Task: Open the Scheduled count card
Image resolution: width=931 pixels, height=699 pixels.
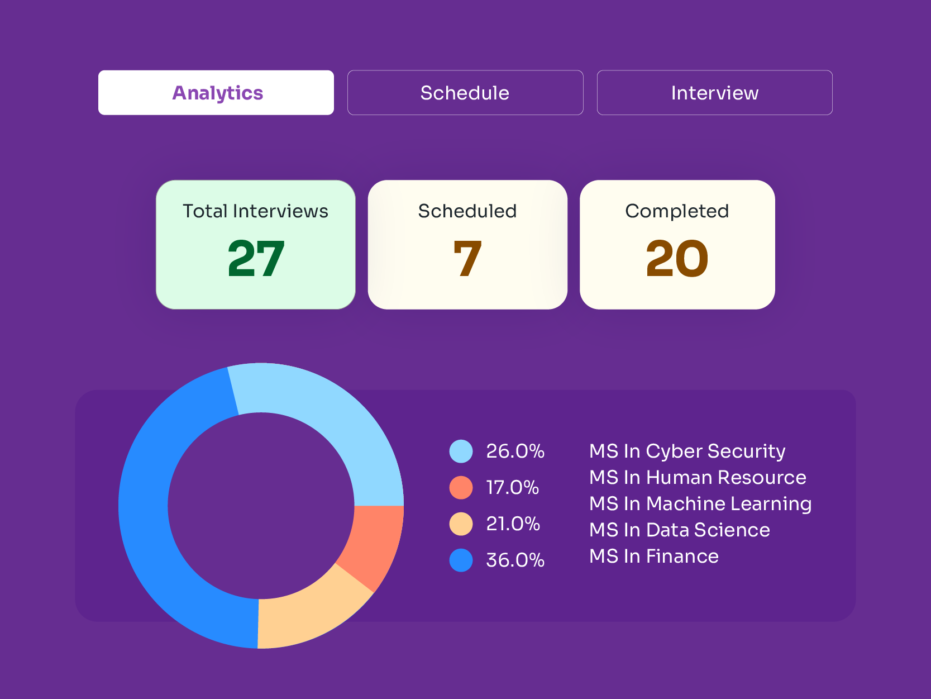Action: pyautogui.click(x=467, y=245)
